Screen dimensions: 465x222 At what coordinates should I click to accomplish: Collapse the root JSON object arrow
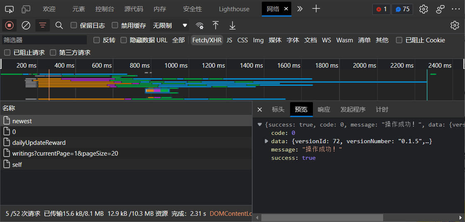(260, 124)
